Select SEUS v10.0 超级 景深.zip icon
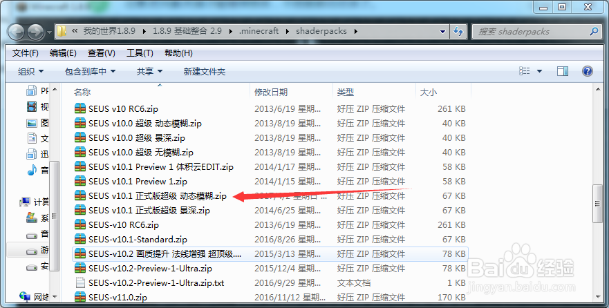Screen dimensions: 609x308 point(80,137)
